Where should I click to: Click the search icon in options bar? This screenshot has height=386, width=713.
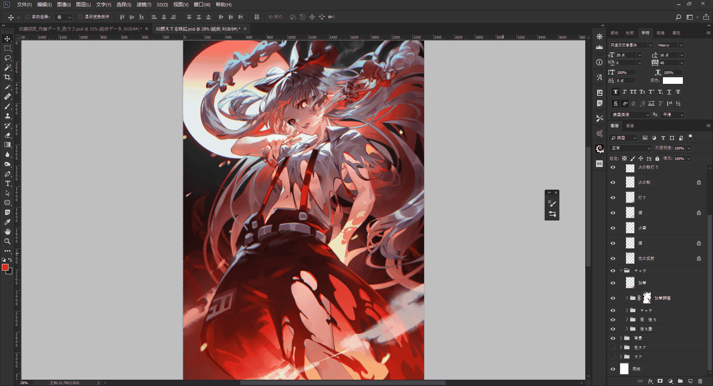[x=678, y=17]
